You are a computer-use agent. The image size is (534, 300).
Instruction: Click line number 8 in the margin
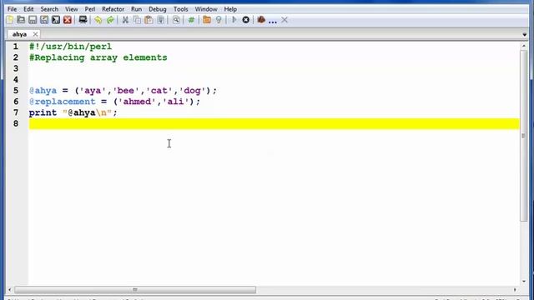click(x=16, y=123)
